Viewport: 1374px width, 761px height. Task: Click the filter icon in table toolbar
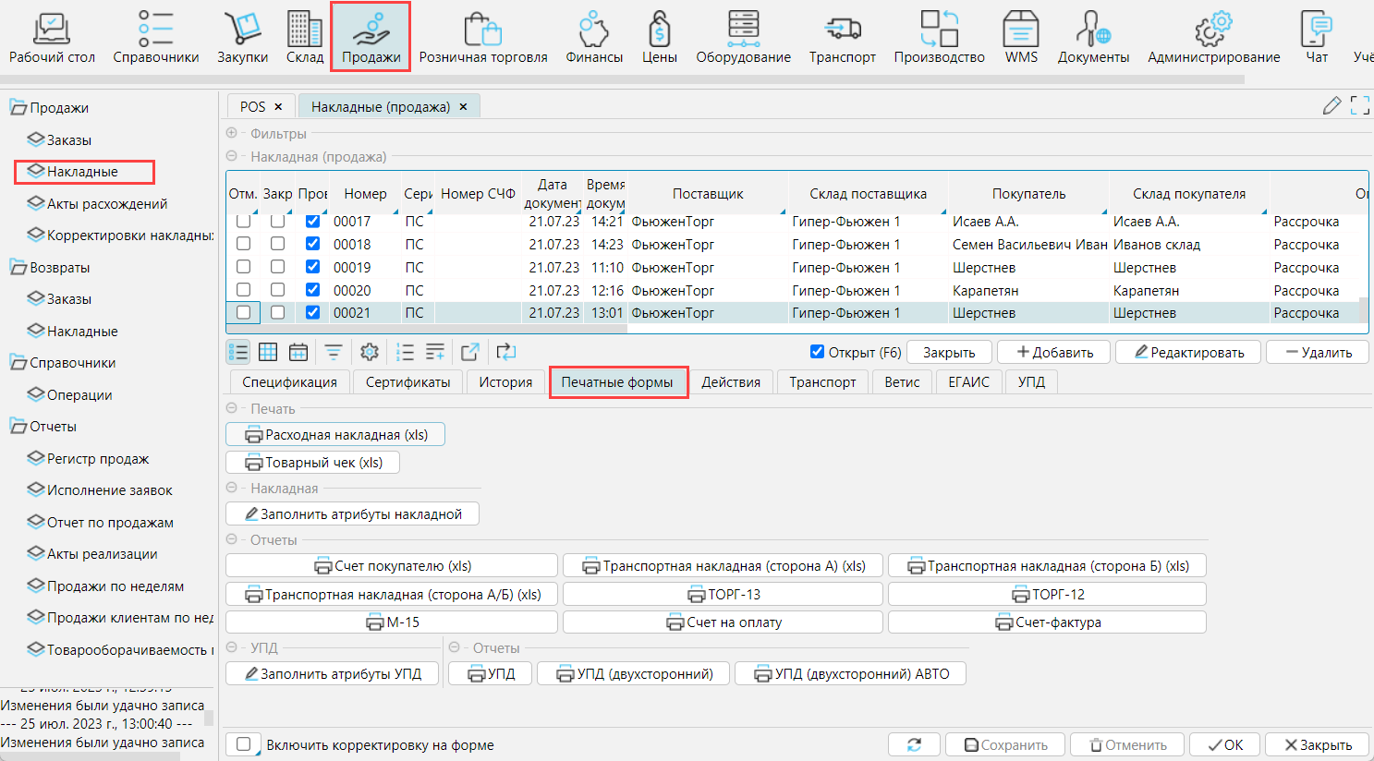click(x=334, y=352)
